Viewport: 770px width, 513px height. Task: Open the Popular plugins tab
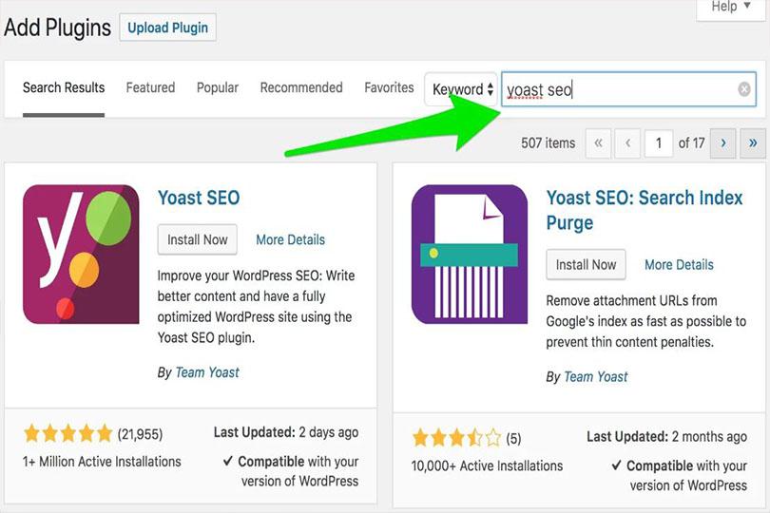pos(218,87)
